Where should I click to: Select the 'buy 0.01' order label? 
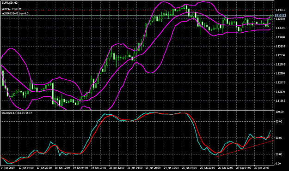(x=16, y=13)
